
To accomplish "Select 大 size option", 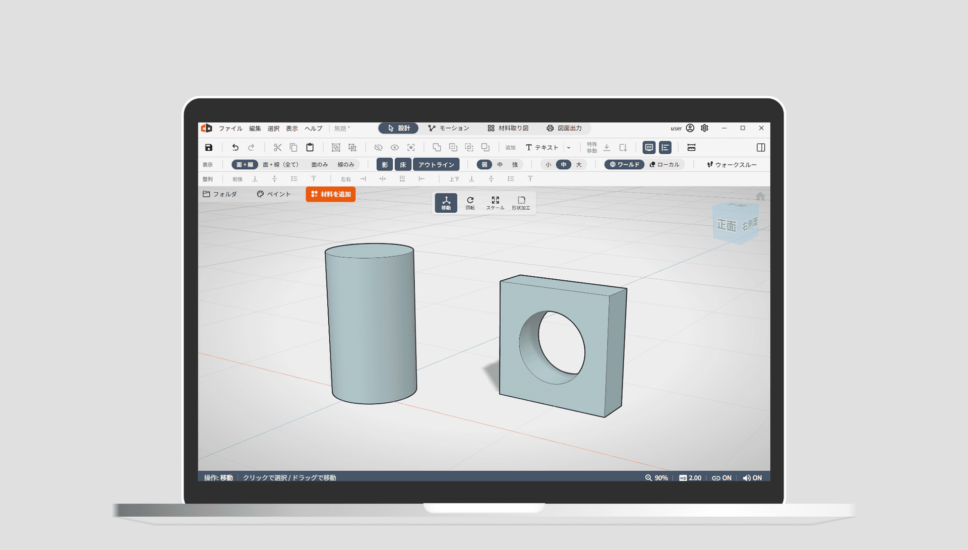I will [x=579, y=165].
